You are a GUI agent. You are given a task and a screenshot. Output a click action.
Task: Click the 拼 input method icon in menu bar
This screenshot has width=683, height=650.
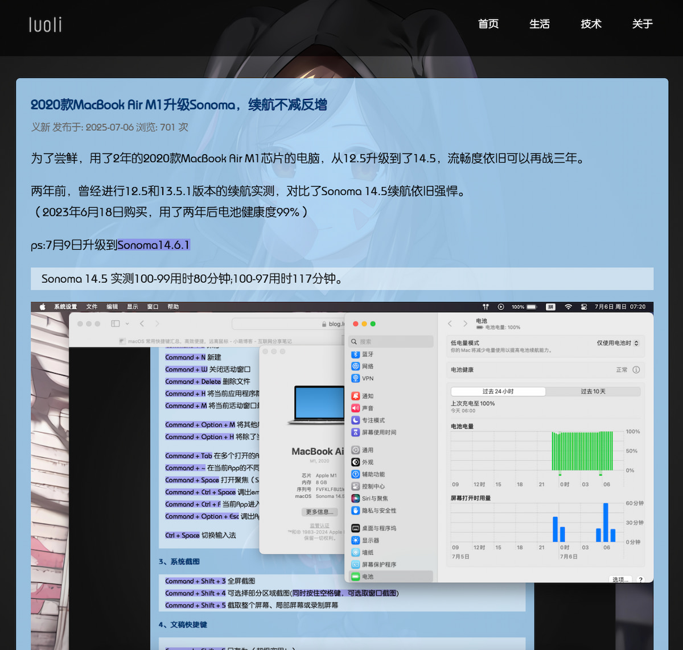tap(550, 307)
